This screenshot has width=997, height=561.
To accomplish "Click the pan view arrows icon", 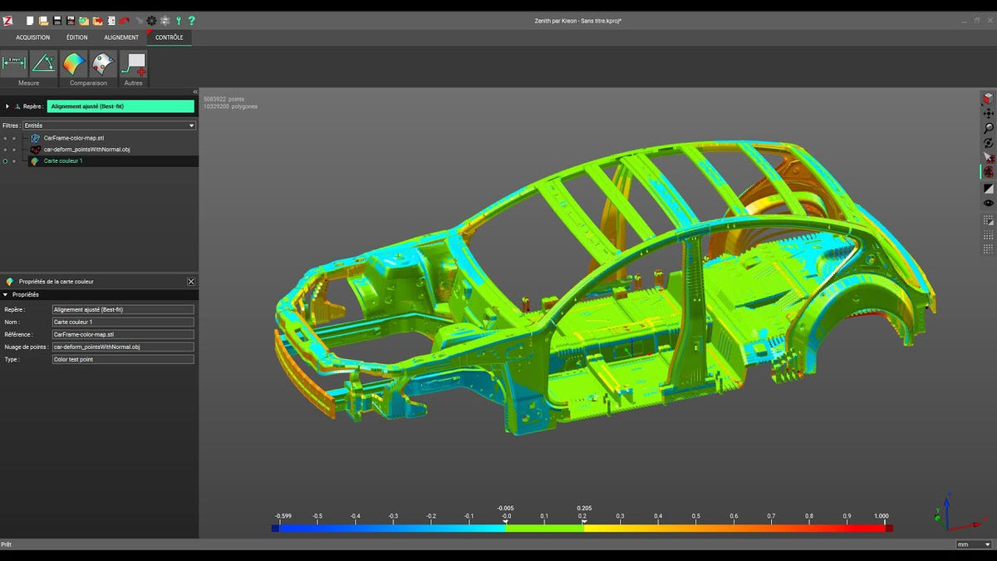I will click(988, 113).
